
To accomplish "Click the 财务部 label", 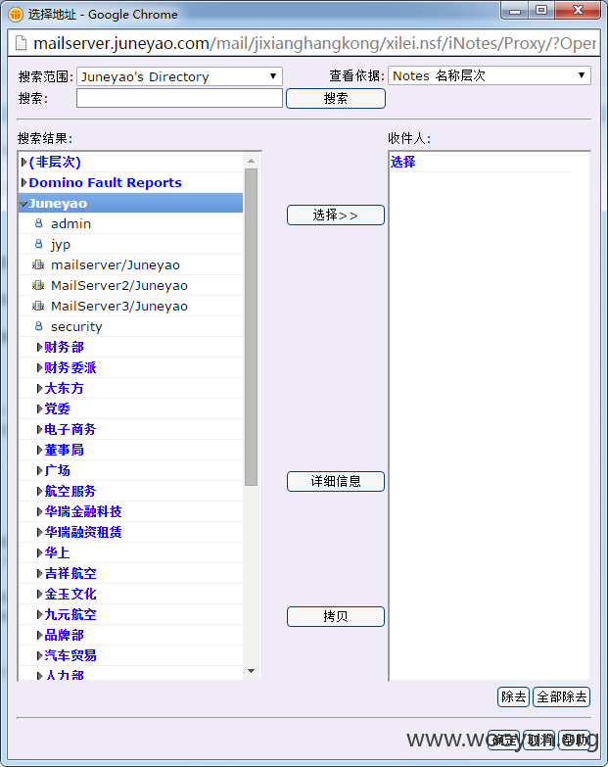I will [x=64, y=348].
